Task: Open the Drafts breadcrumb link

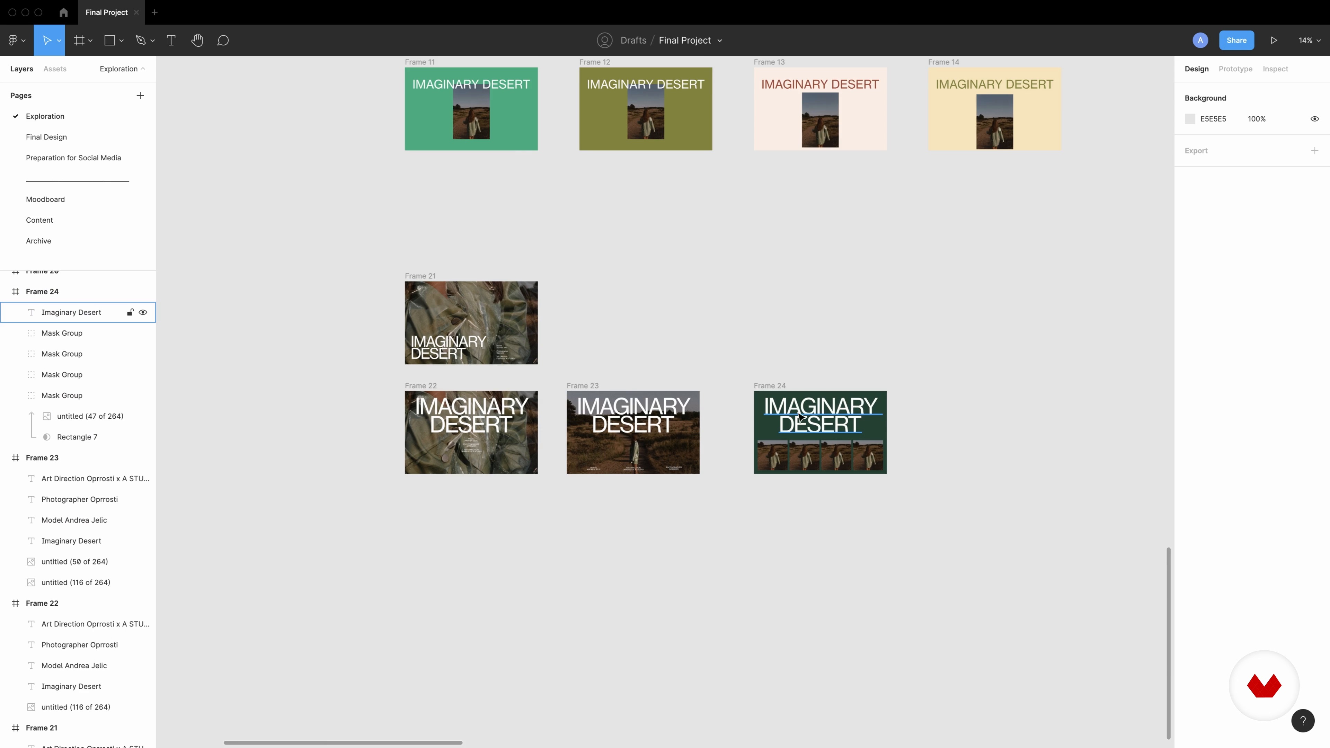Action: click(633, 40)
